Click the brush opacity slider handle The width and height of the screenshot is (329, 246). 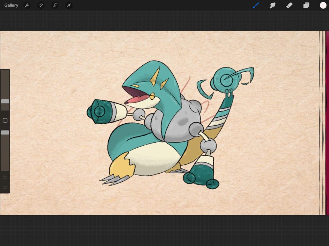5,132
